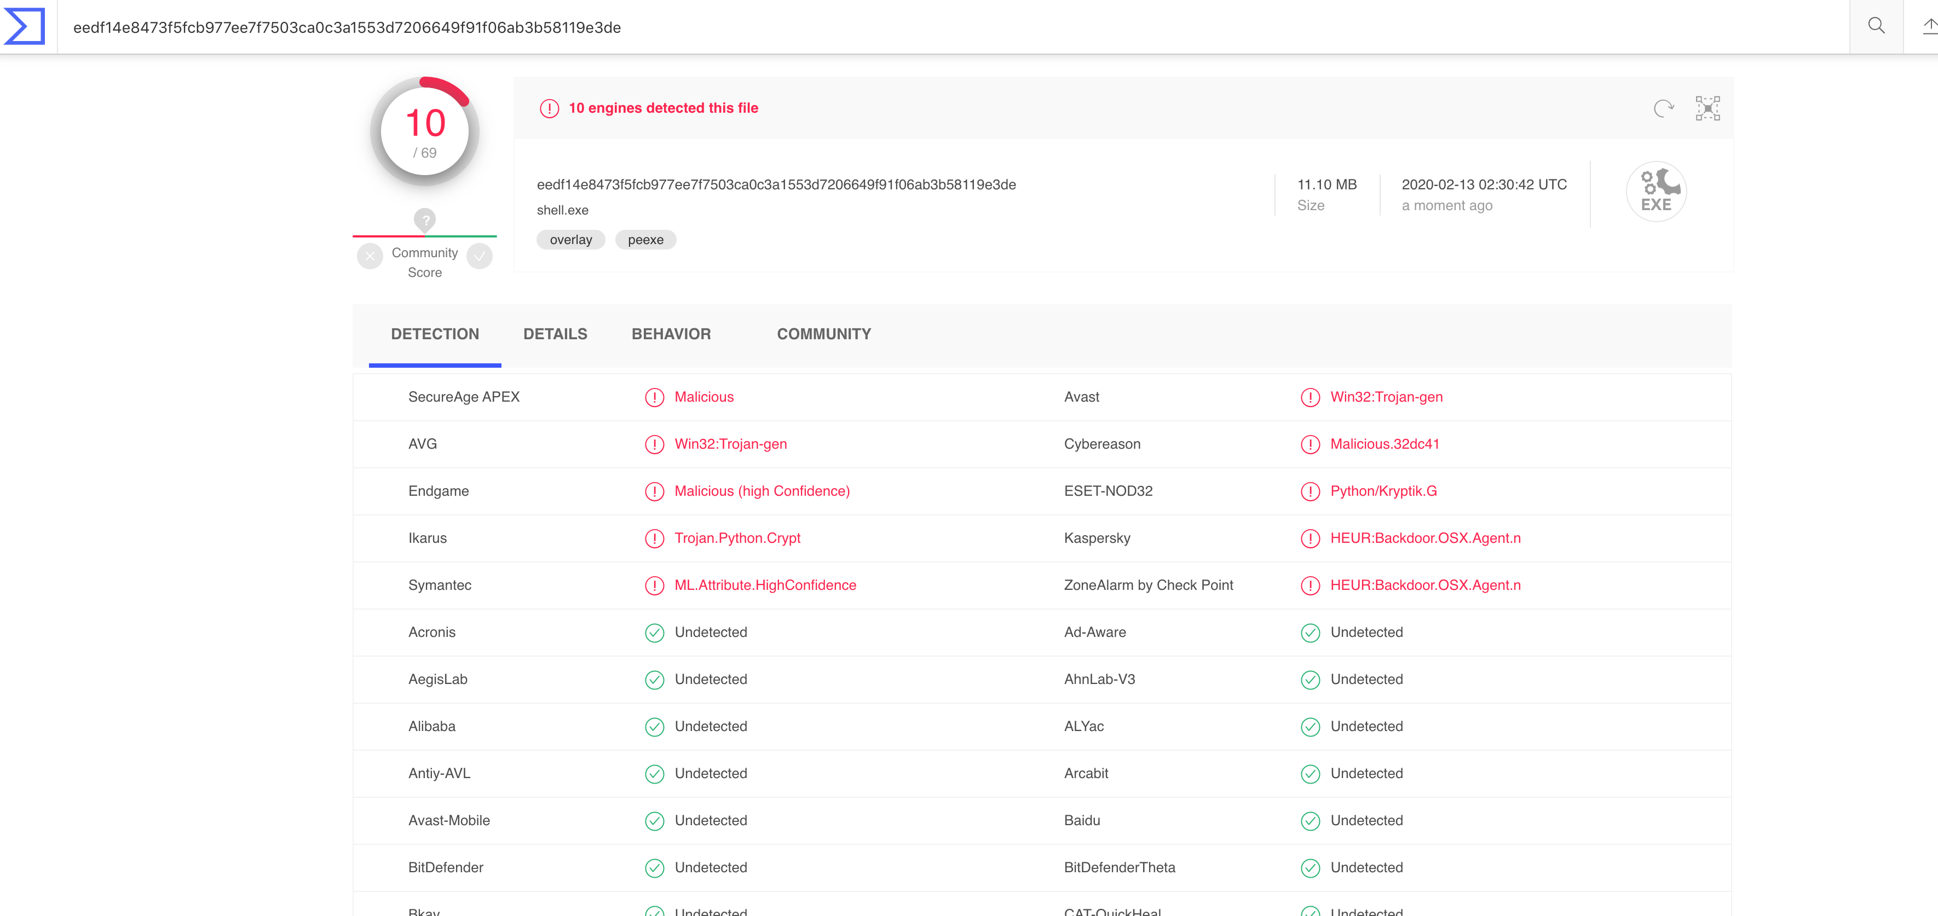
Task: Click the AhnLab-V3 undetected check icon
Action: pos(1310,680)
